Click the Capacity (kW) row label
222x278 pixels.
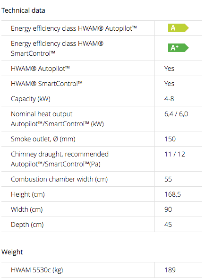31,99
